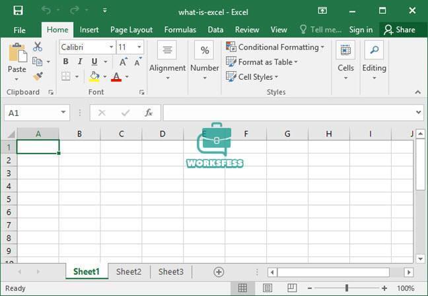Select row 5 header
Image resolution: width=428 pixels, height=296 pixels.
point(9,199)
